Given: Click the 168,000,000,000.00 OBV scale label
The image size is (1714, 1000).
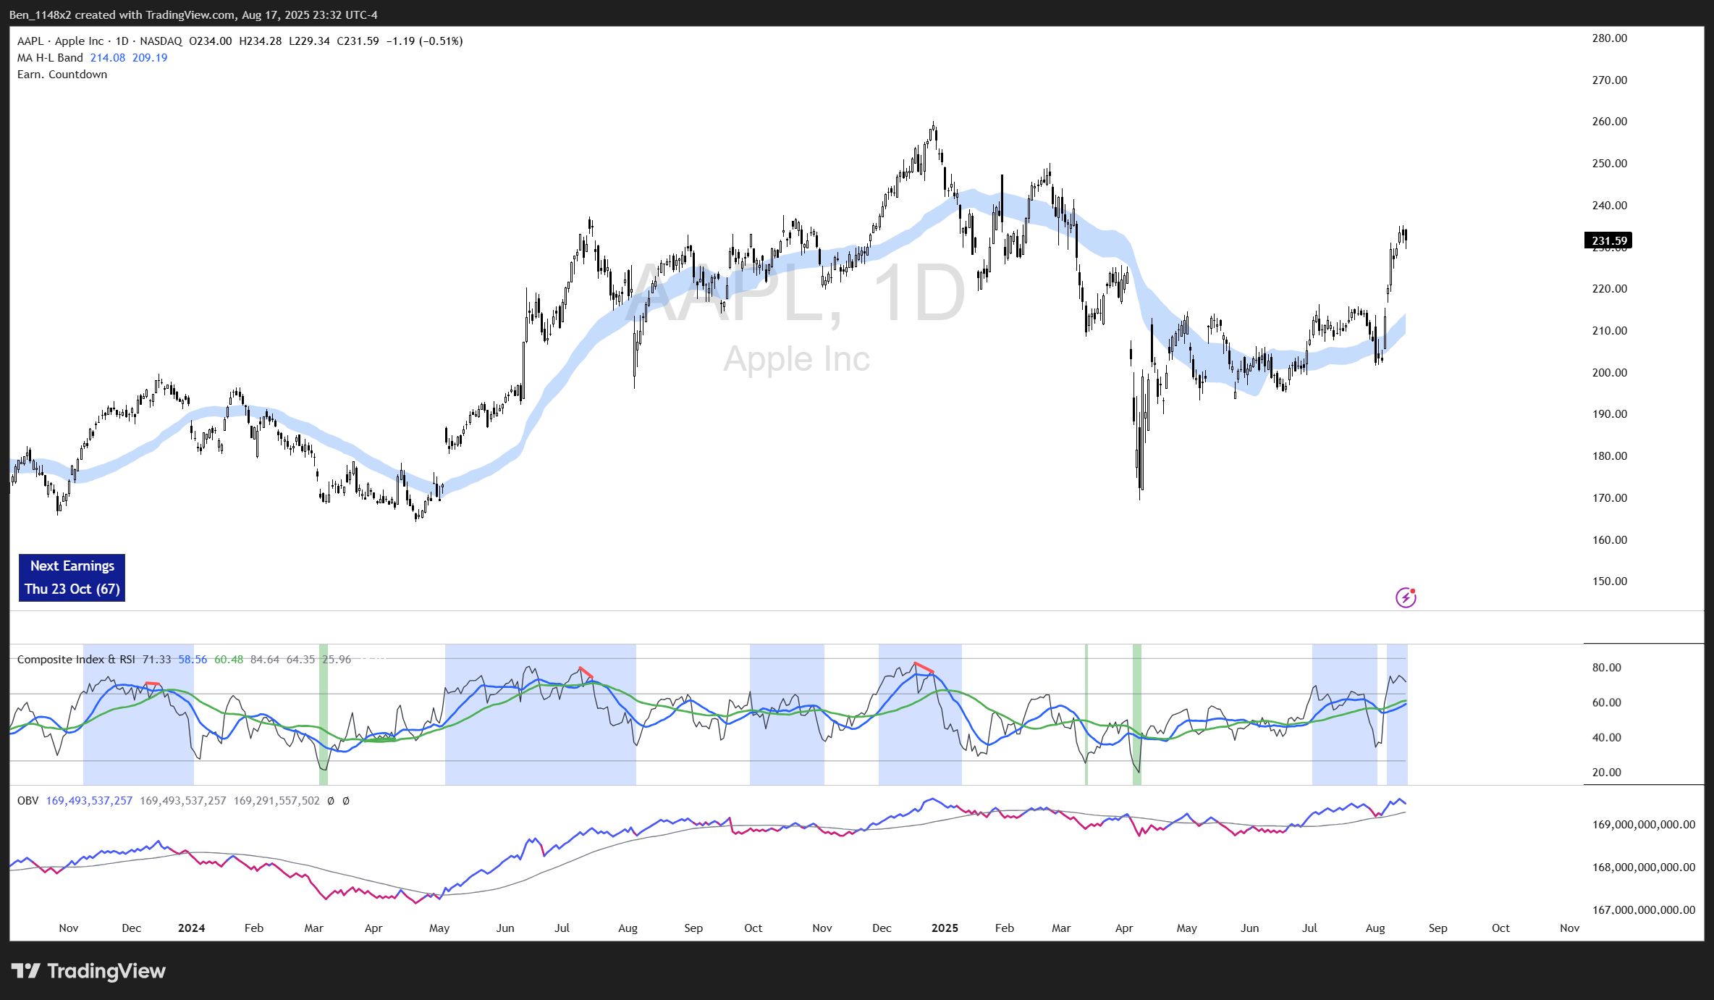Looking at the screenshot, I should 1643,867.
